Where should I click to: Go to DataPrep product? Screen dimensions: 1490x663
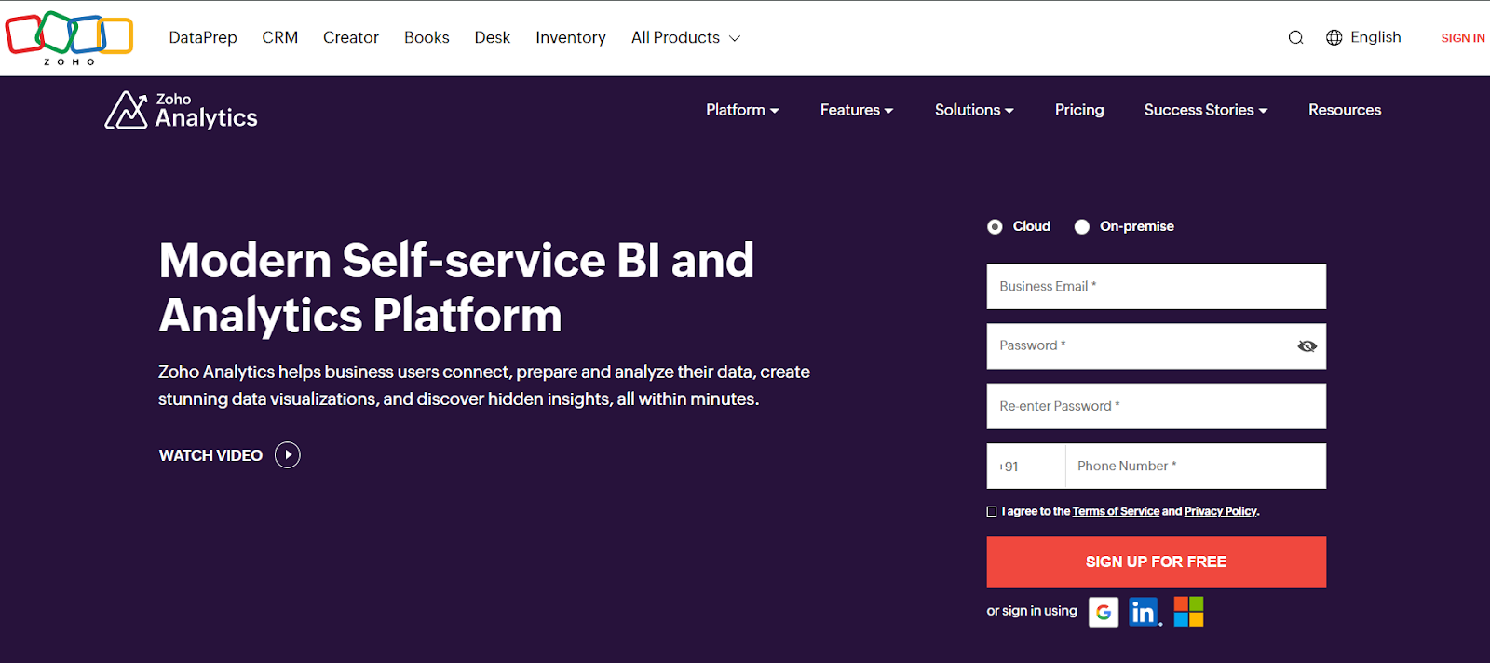click(x=203, y=38)
